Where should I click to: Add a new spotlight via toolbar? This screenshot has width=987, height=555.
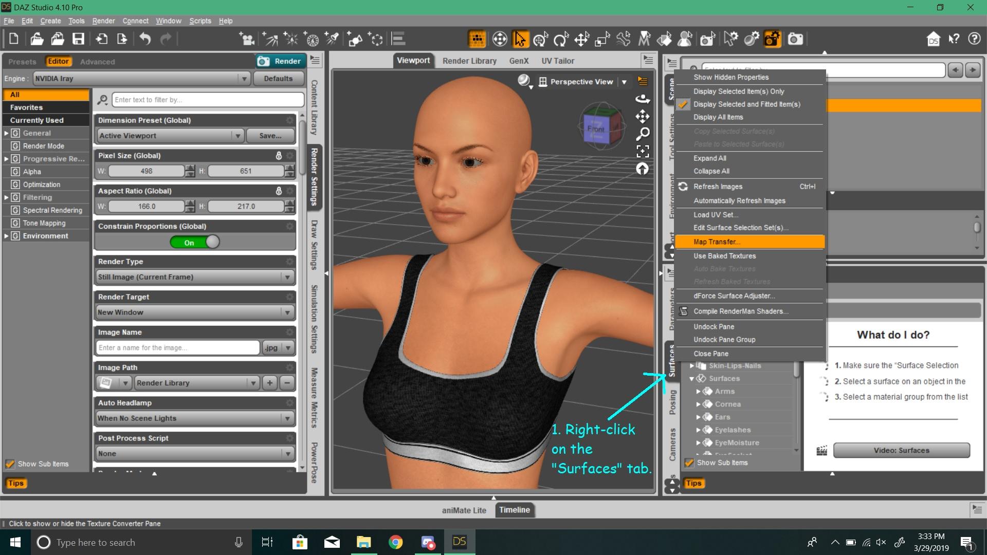pos(333,39)
